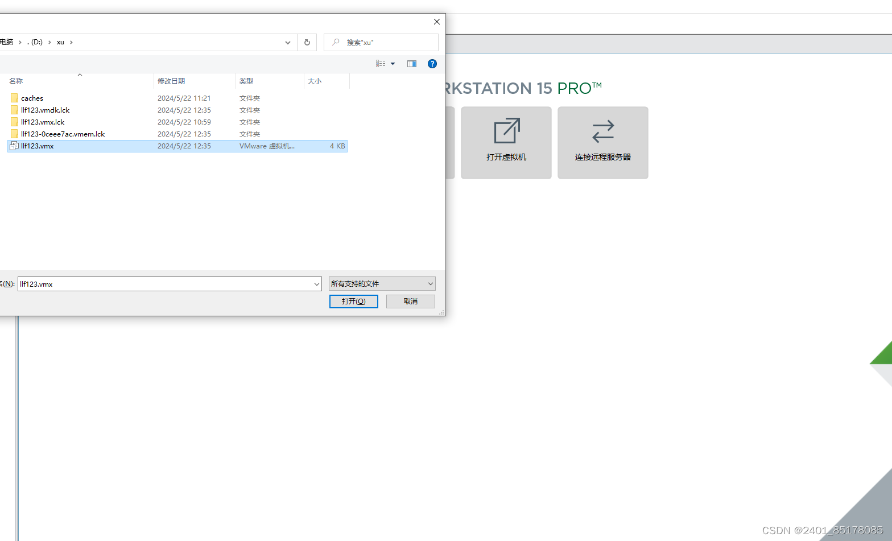Close the file open dialog
The width and height of the screenshot is (892, 541).
437,22
